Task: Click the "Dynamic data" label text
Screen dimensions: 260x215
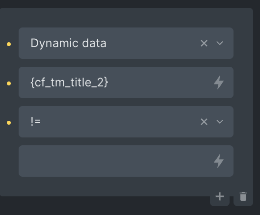Action: click(x=69, y=44)
